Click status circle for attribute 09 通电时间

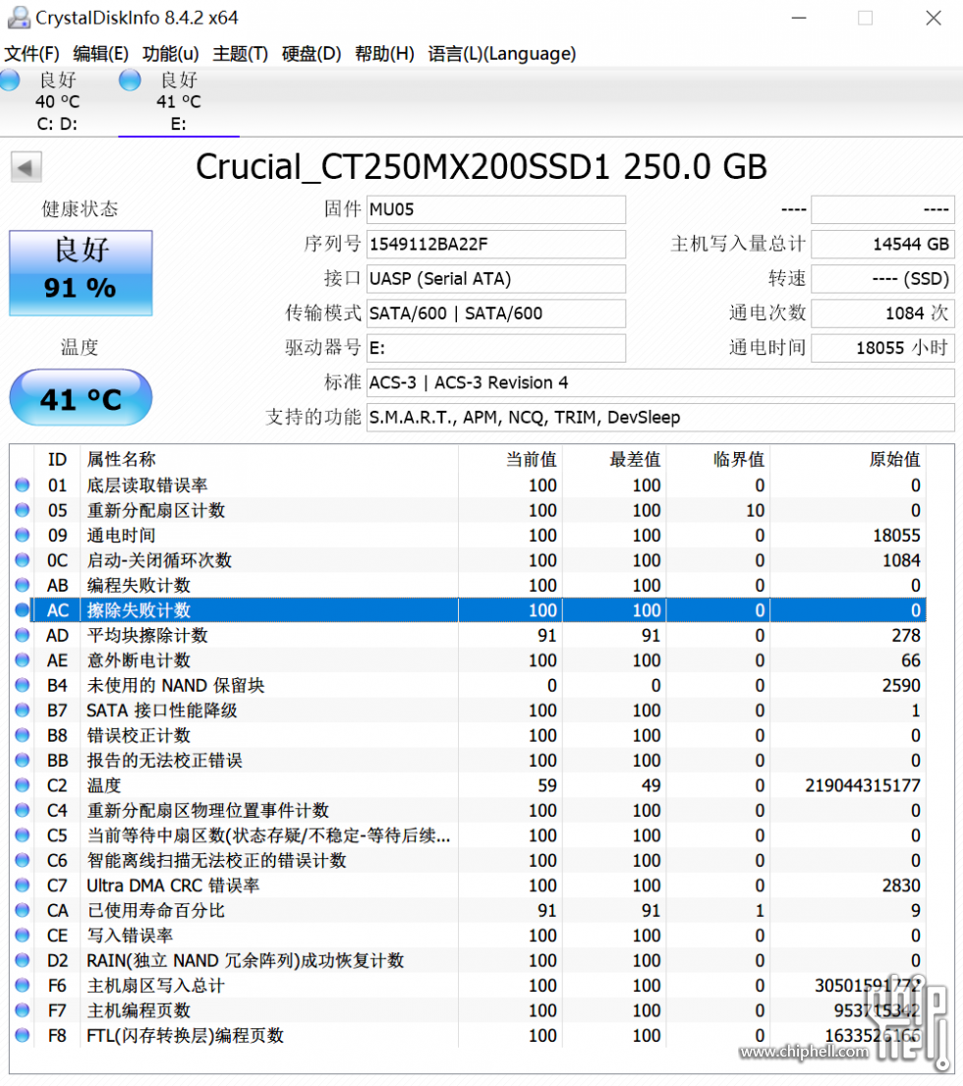tap(23, 535)
